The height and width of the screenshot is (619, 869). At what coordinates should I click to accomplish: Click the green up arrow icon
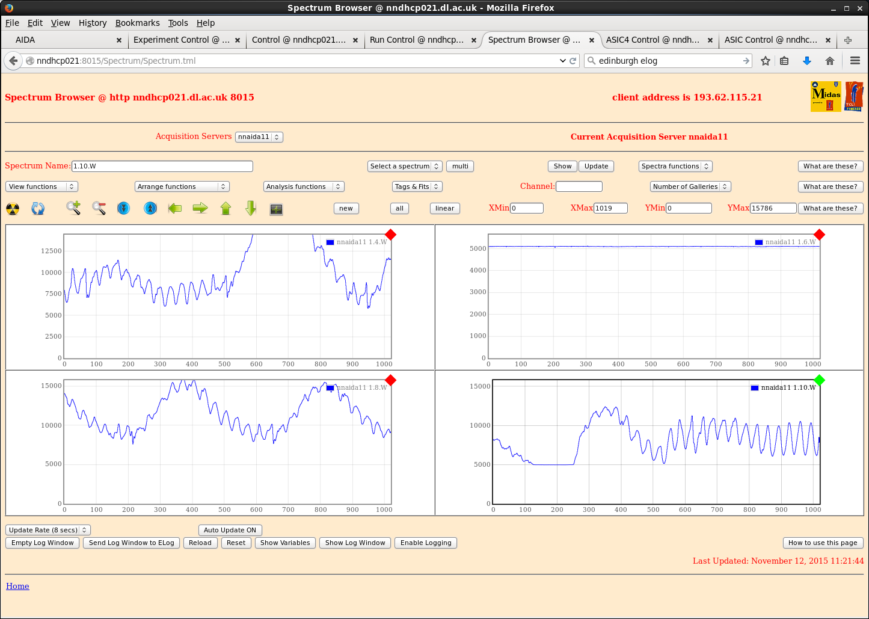(226, 208)
